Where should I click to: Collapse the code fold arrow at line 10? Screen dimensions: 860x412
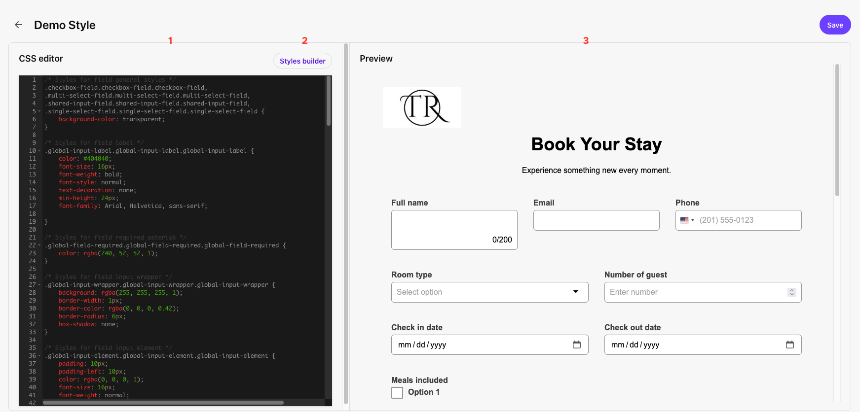[39, 151]
